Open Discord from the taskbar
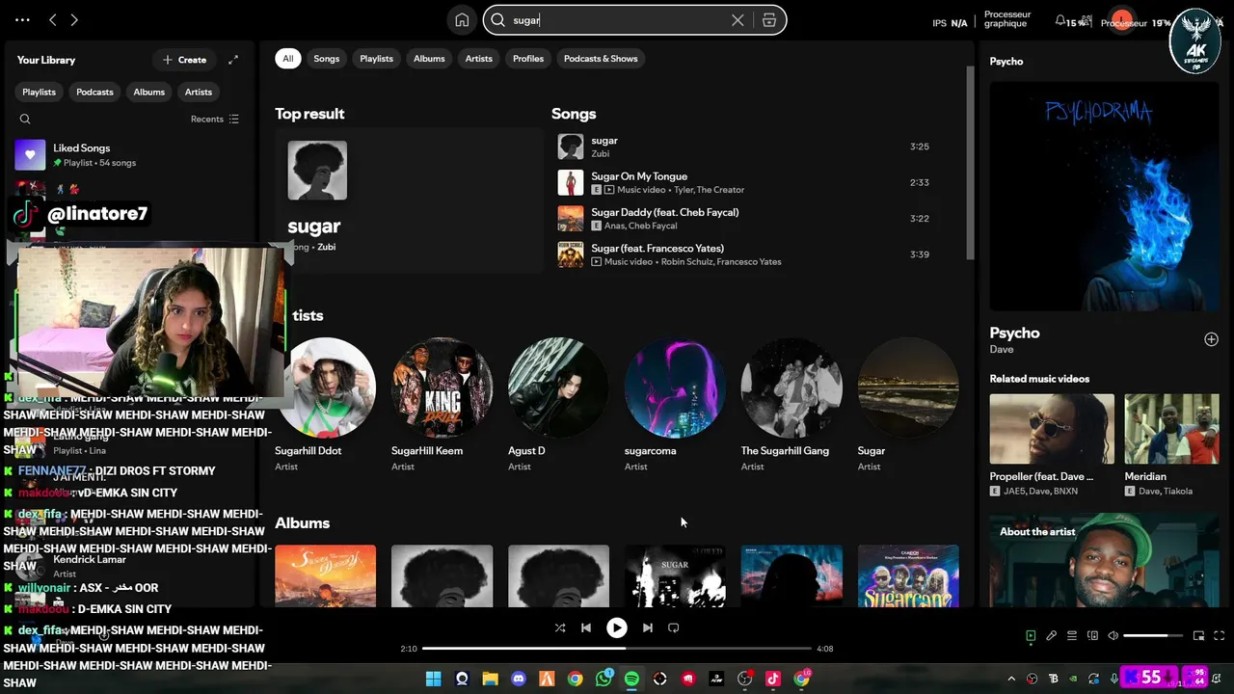Image resolution: width=1234 pixels, height=694 pixels. click(x=519, y=679)
